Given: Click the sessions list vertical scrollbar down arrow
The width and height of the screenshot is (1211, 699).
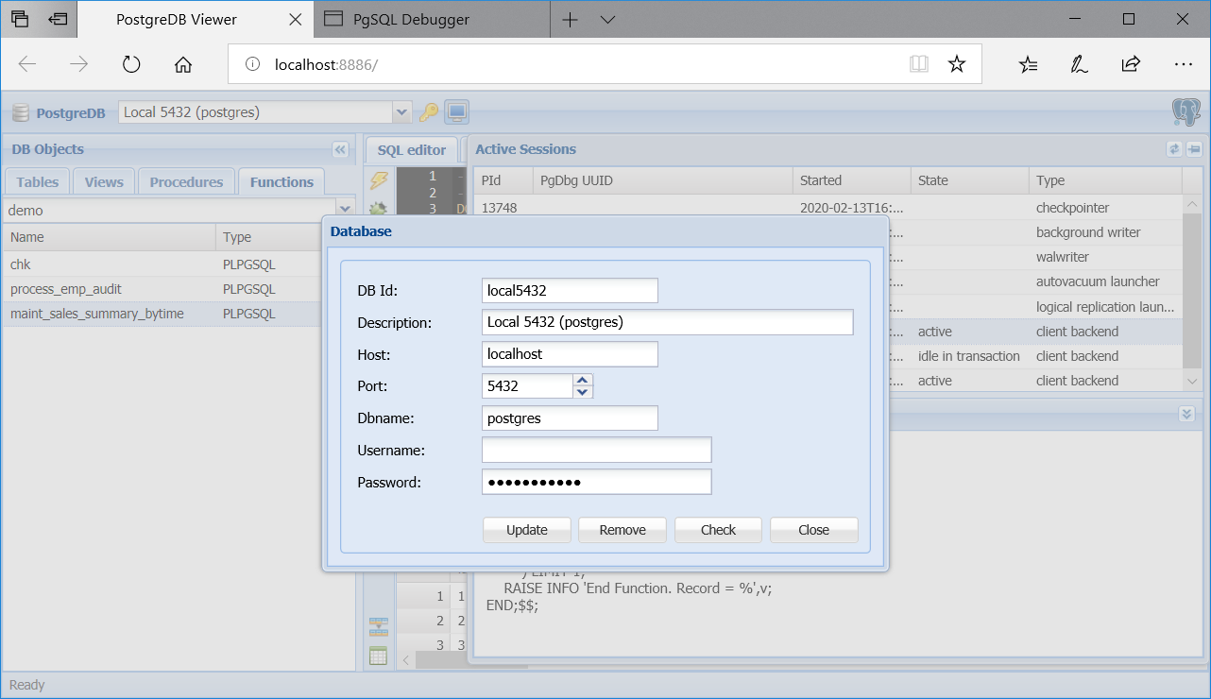Looking at the screenshot, I should [1192, 380].
